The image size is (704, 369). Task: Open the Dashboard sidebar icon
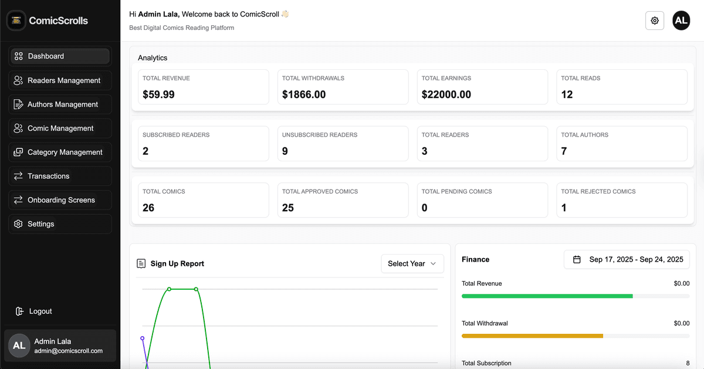18,56
